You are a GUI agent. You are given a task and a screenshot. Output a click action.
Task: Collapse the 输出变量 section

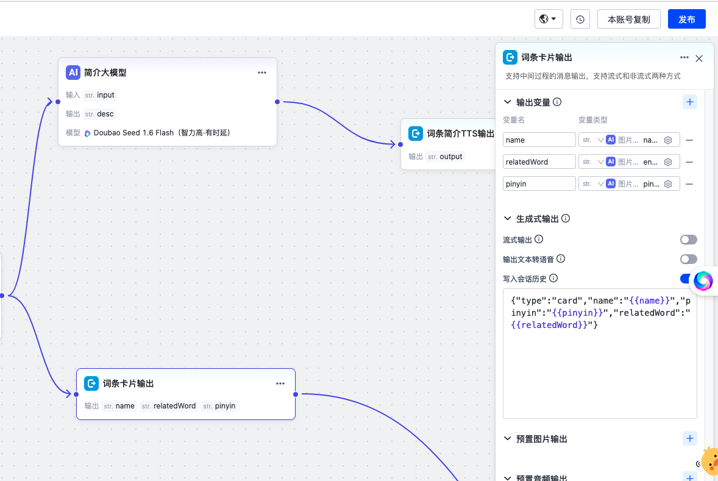coord(507,102)
